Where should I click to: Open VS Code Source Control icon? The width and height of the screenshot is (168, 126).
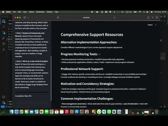[4, 33]
